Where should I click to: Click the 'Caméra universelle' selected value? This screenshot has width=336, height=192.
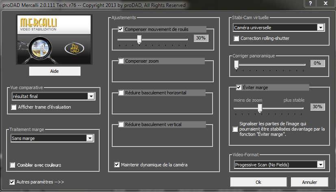(x=253, y=28)
